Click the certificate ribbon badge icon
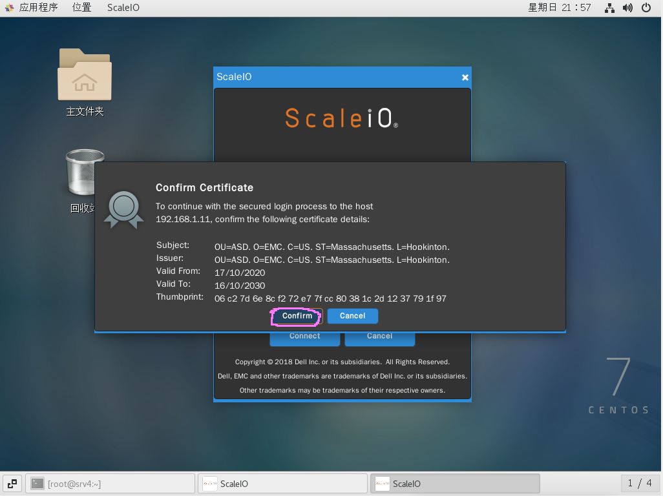Screen dimensions: 663x496 pos(123,210)
